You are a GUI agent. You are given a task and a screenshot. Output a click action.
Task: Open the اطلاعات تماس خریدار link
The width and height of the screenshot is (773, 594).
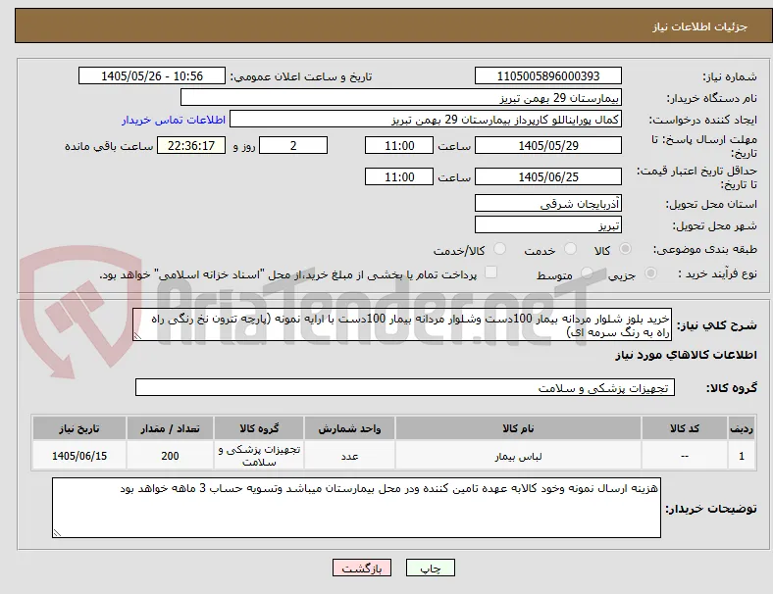pyautogui.click(x=174, y=120)
